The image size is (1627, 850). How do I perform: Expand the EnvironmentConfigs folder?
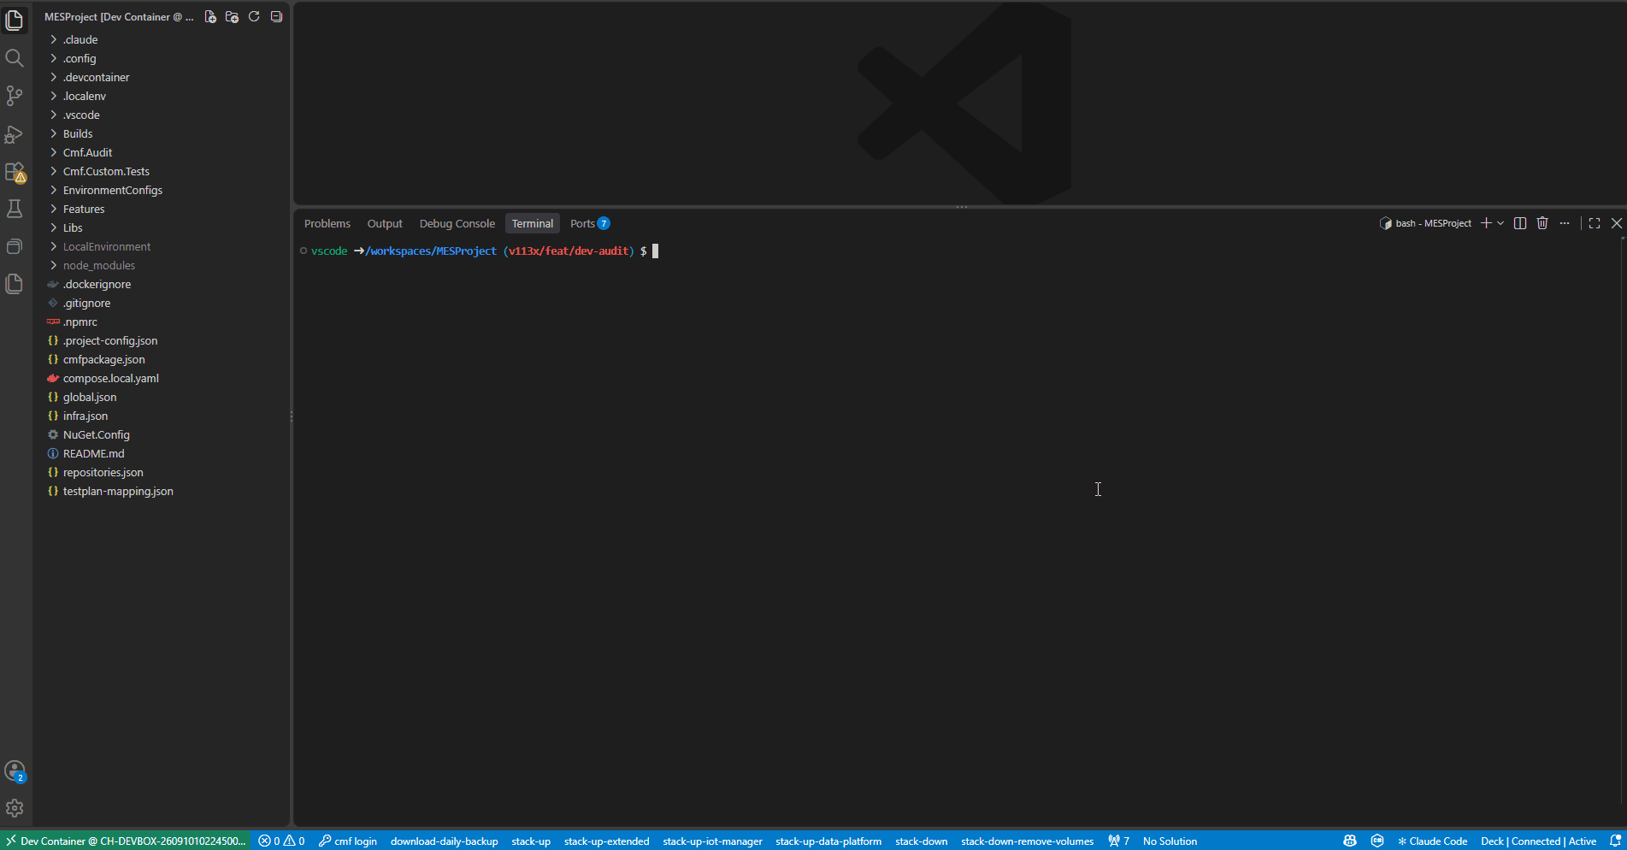pos(161,190)
